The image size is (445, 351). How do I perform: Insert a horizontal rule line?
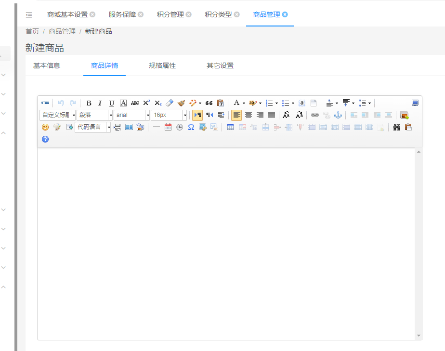click(157, 127)
